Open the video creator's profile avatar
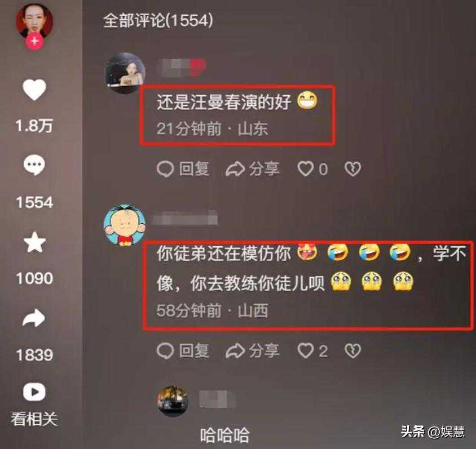Viewport: 476px width, 449px height. click(34, 21)
